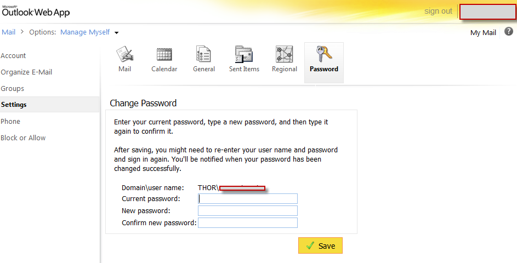517x263 pixels.
Task: Open the Mail settings icon
Action: pos(125,55)
